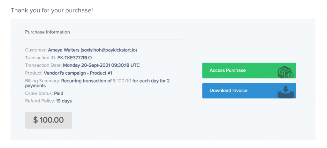This screenshot has width=327, height=148.
Task: Click customer name Amaya Walters
Action: (63, 50)
